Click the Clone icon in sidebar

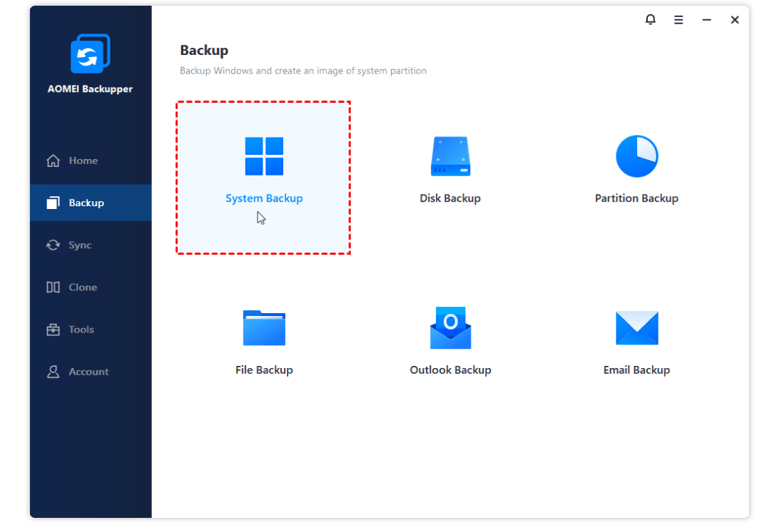coord(54,287)
